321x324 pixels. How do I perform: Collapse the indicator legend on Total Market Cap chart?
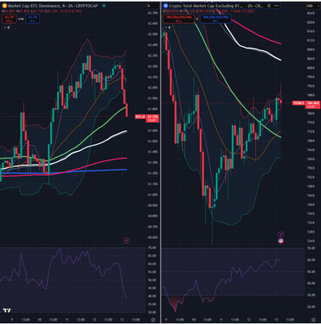coord(167,28)
